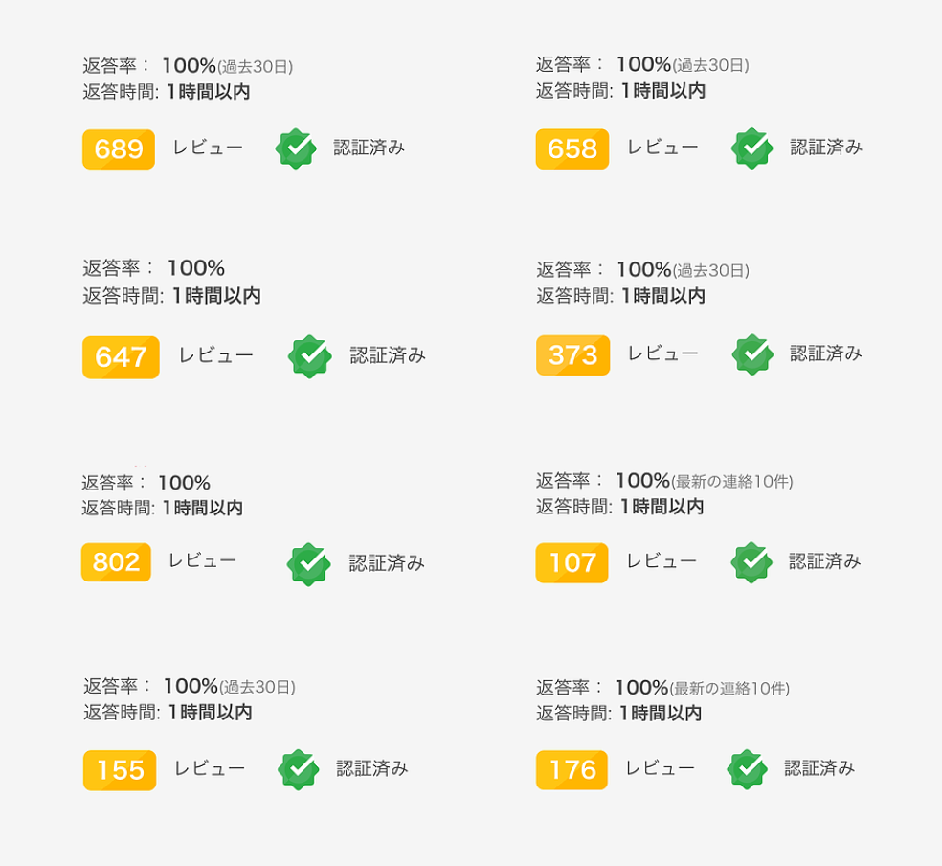Viewport: 942px width, 866px height.
Task: Click the verified badge beside 689 reviews
Action: tap(296, 148)
